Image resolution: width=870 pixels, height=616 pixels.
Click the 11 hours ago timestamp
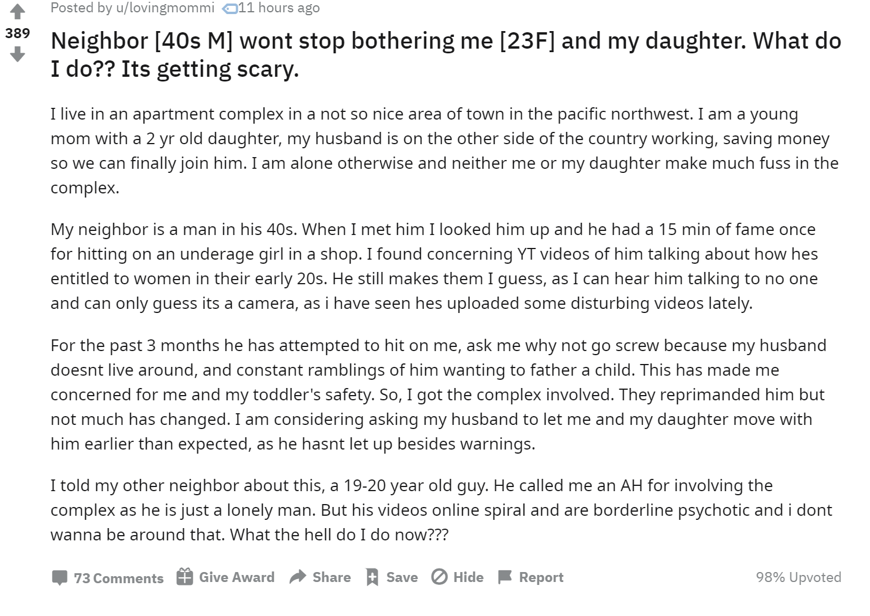(x=279, y=8)
